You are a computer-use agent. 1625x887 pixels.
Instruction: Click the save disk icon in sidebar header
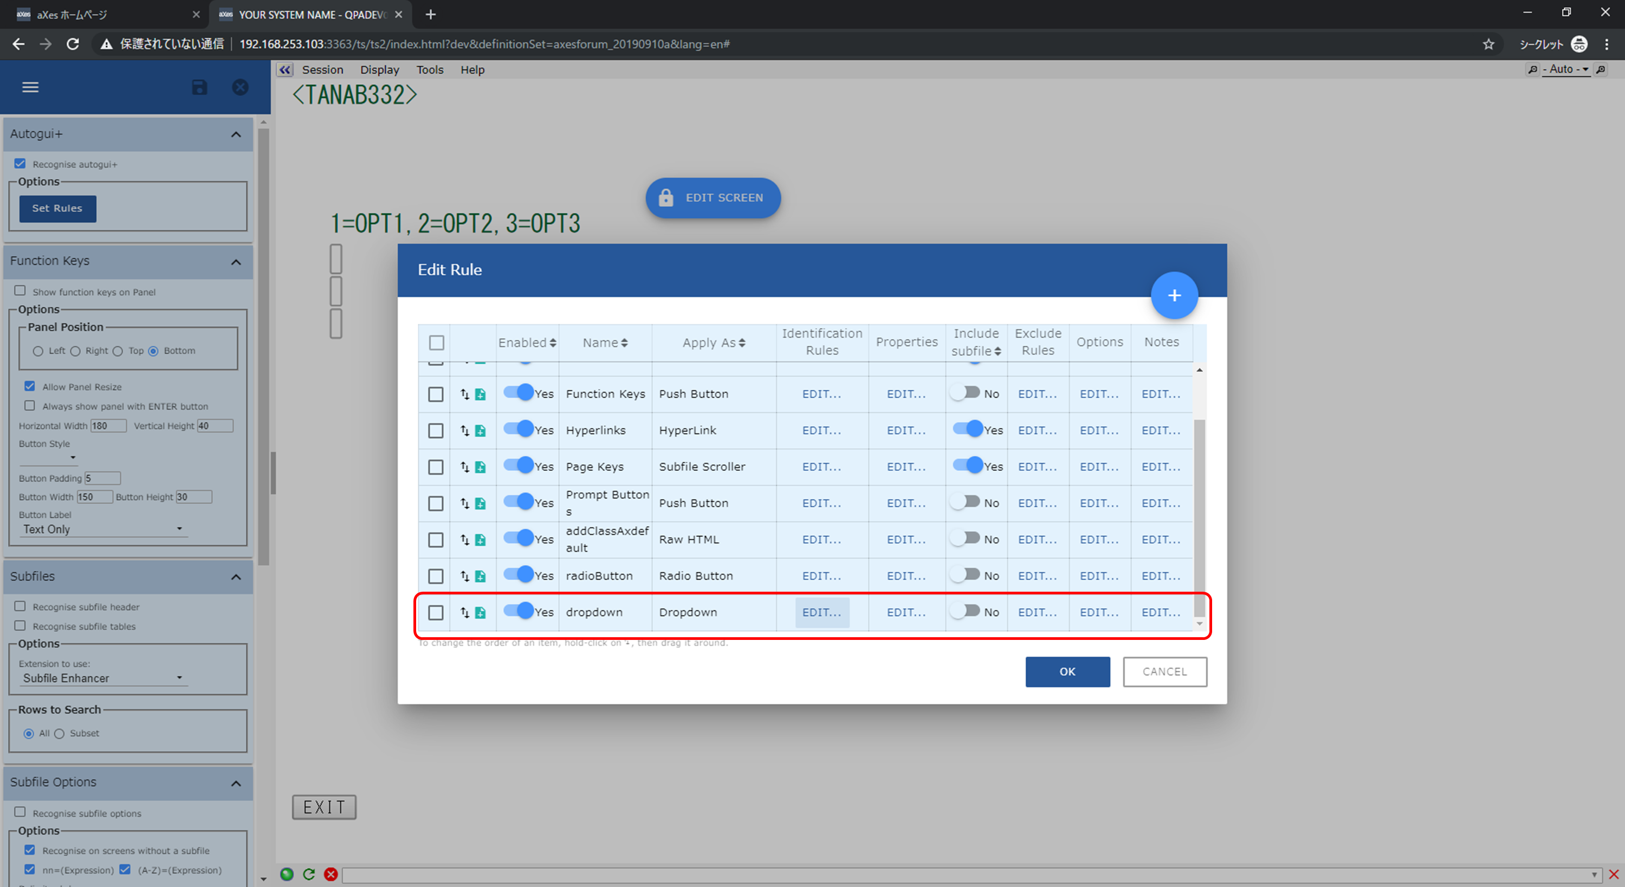click(x=199, y=87)
